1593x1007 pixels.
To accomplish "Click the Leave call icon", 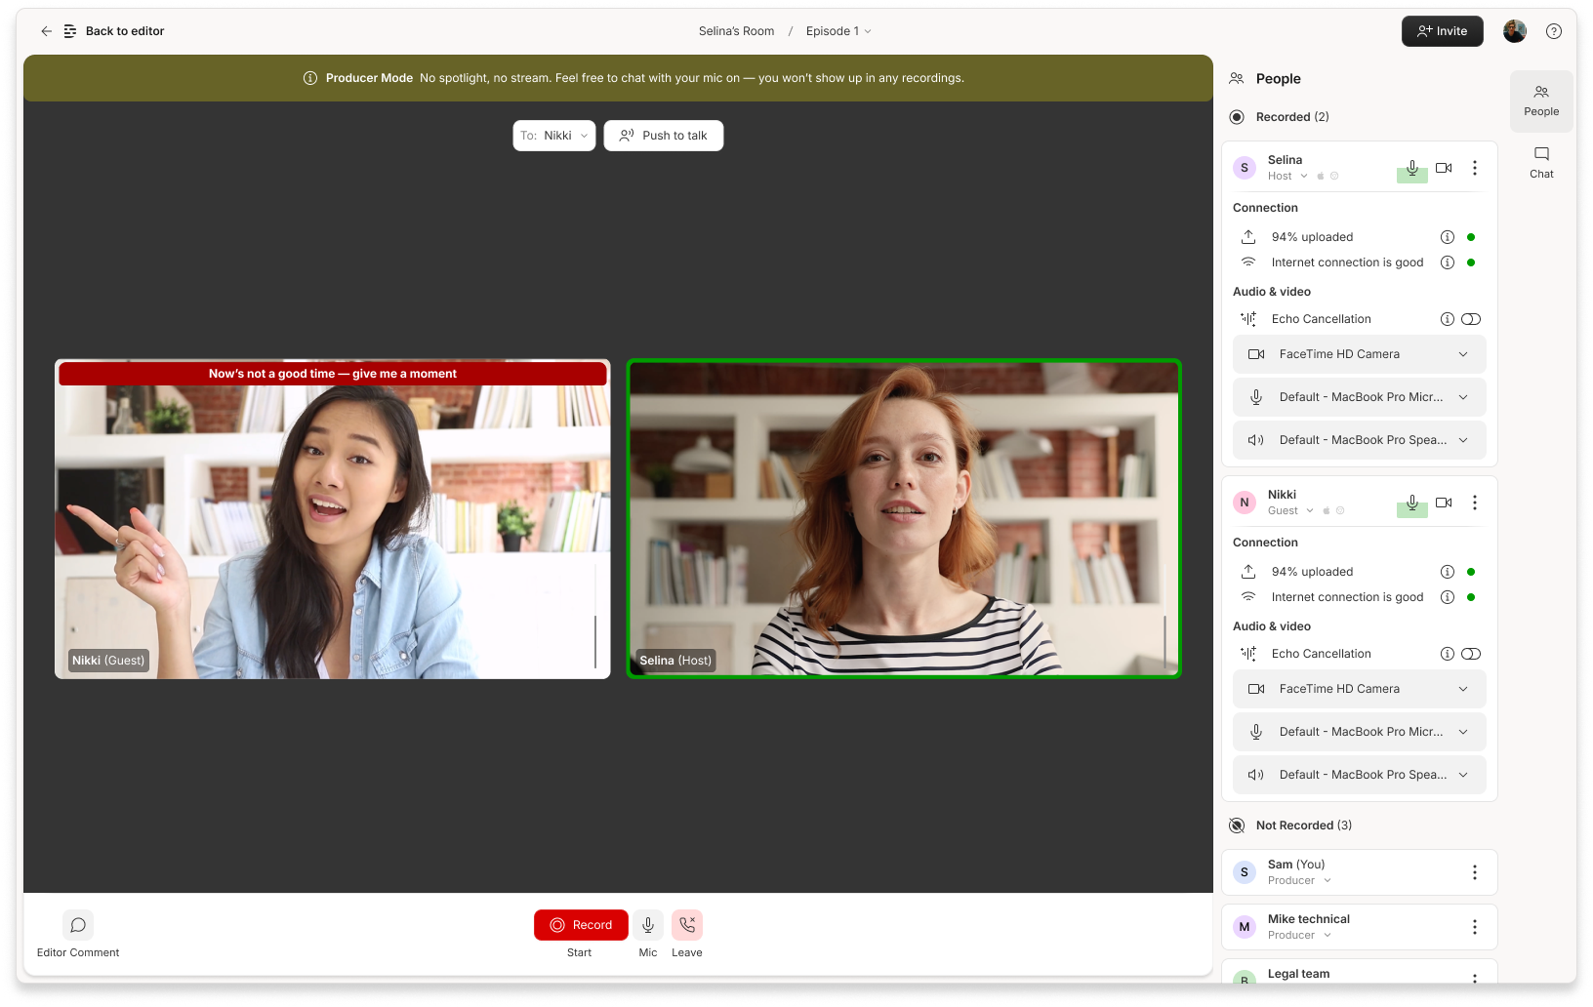I will click(x=686, y=925).
